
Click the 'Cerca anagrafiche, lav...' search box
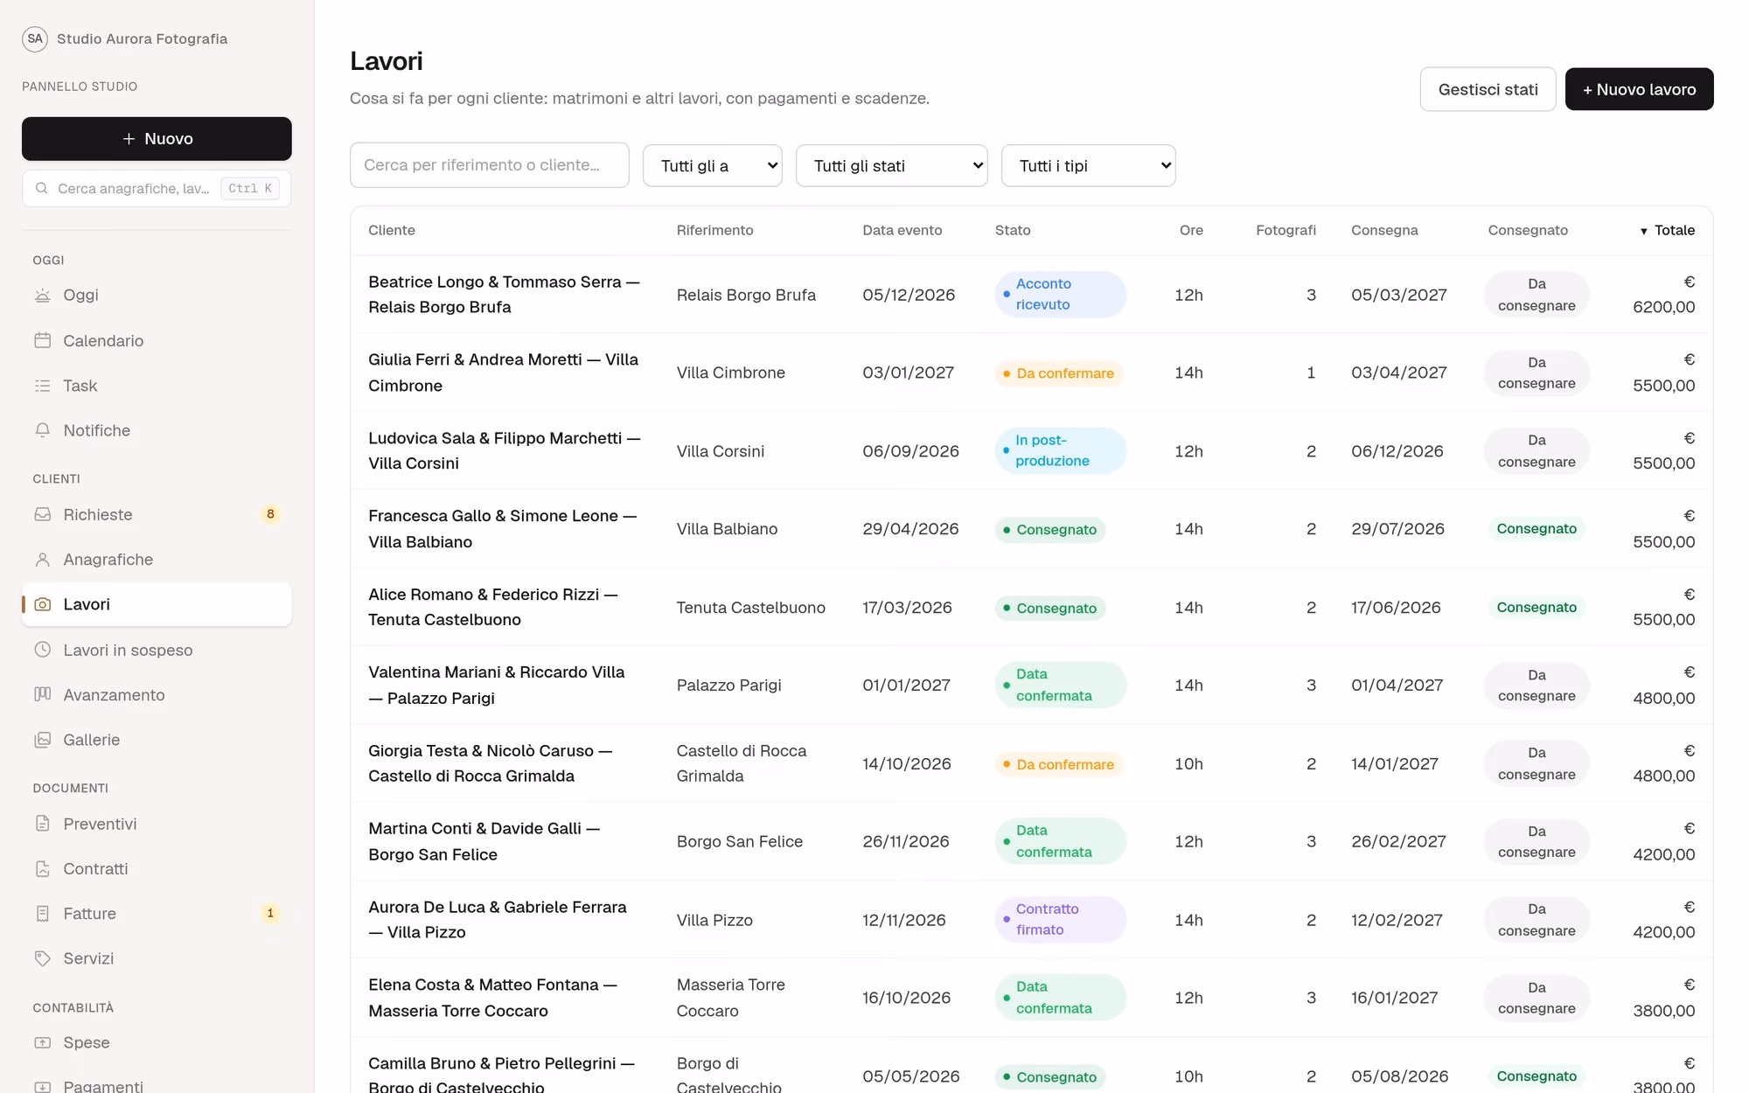157,188
